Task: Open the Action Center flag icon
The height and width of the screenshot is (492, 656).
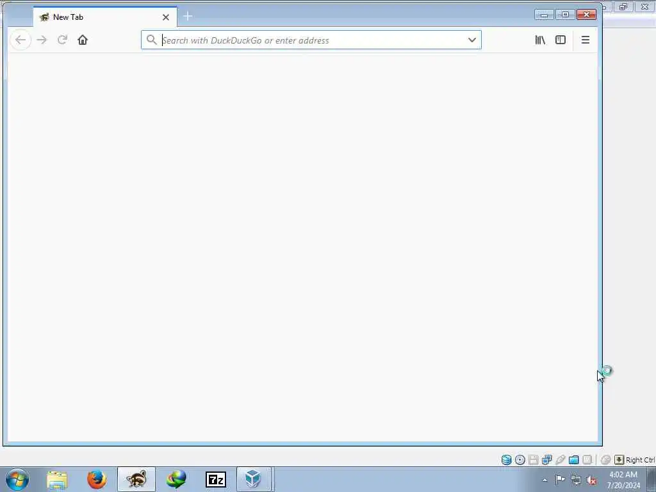Action: pyautogui.click(x=560, y=479)
